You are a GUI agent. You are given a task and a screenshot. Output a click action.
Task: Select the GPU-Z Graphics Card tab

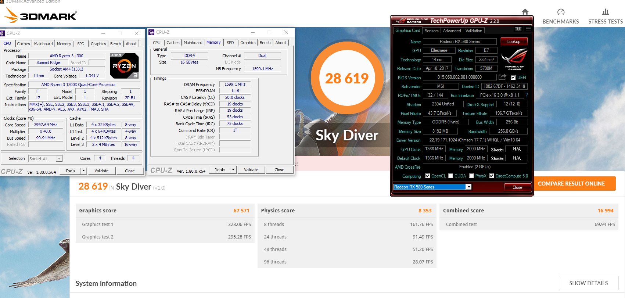coord(407,30)
